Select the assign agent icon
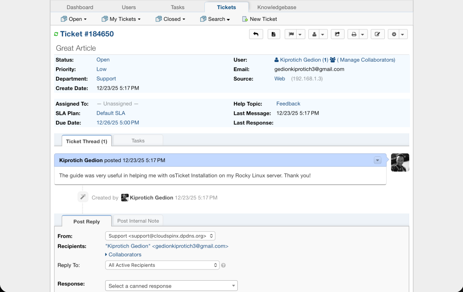The image size is (463, 292). pyautogui.click(x=315, y=34)
